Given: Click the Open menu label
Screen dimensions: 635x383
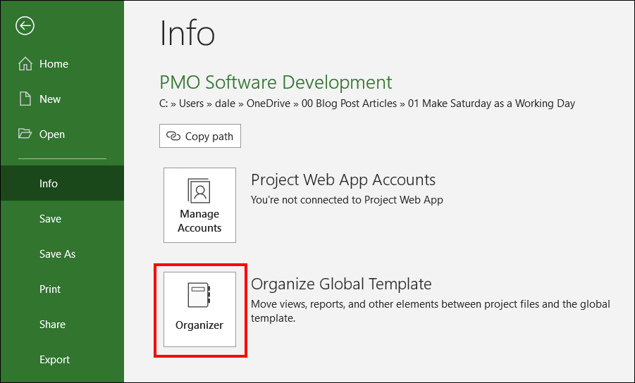Looking at the screenshot, I should 52,134.
